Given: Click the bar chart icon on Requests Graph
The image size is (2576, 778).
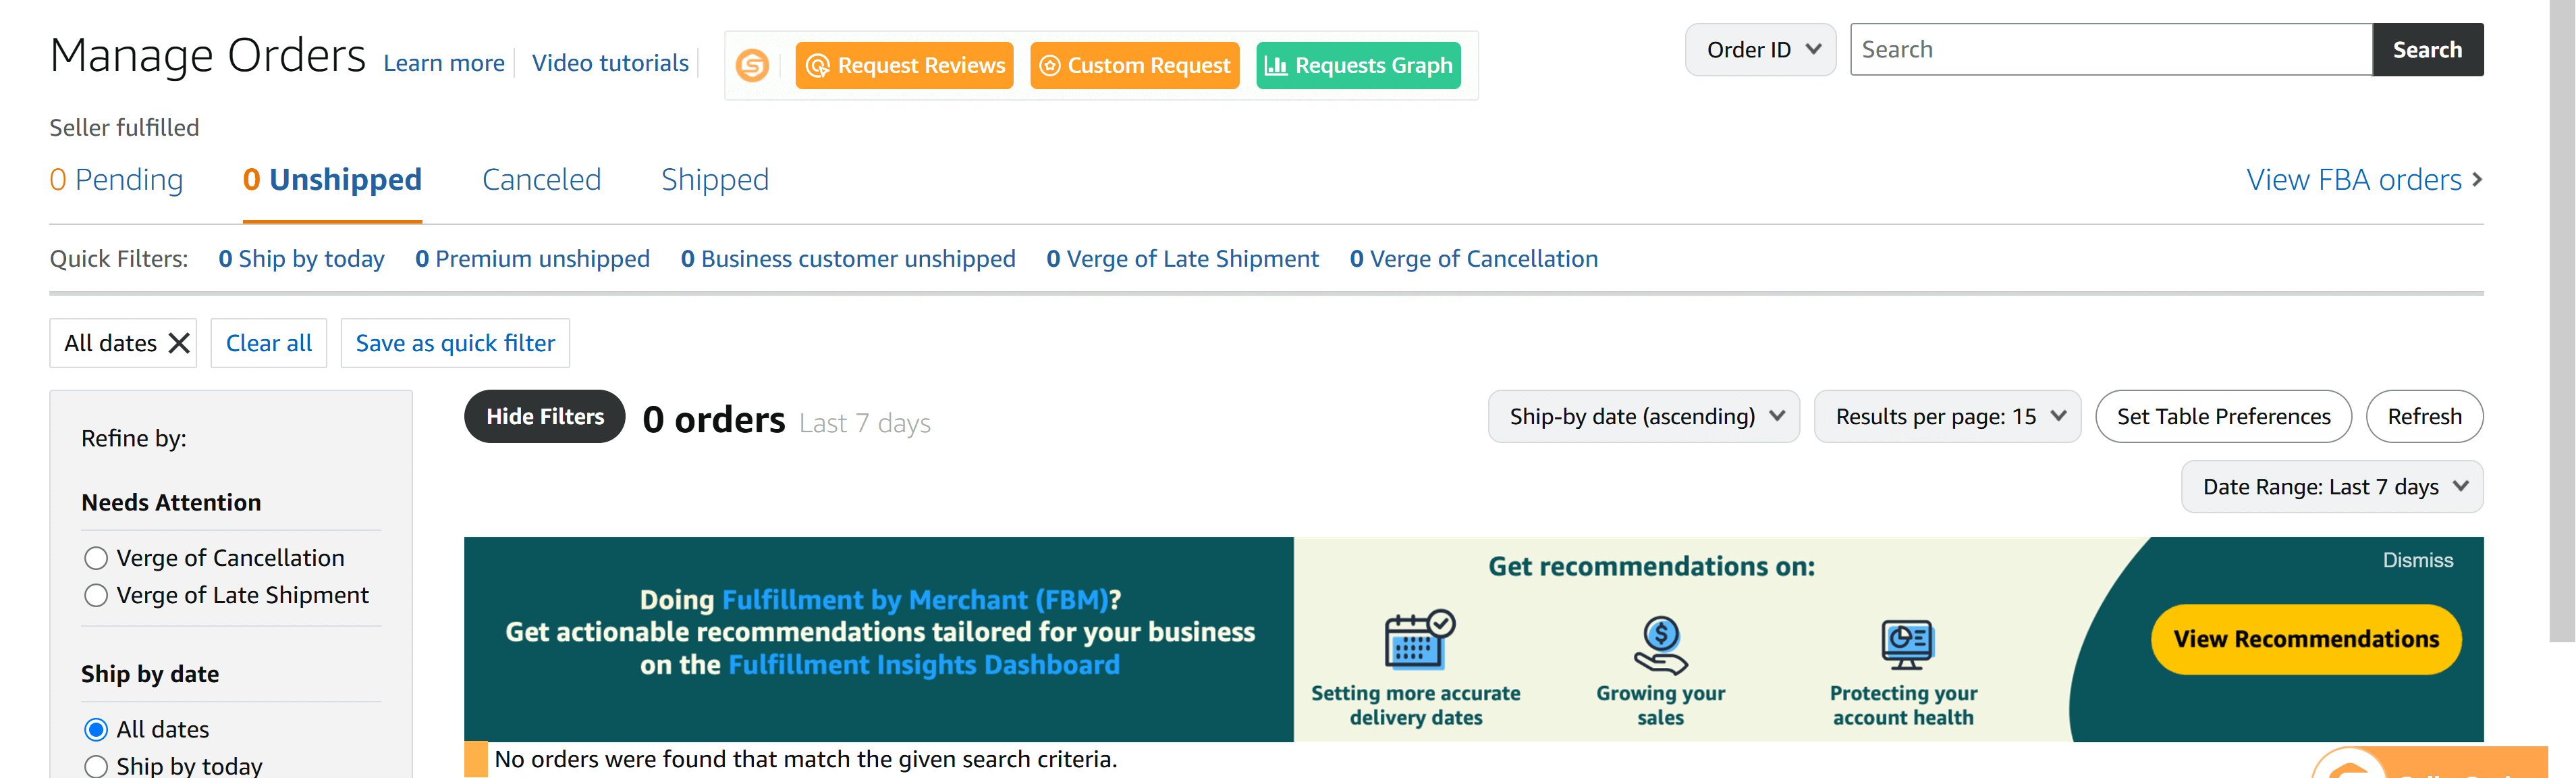Looking at the screenshot, I should tap(1275, 65).
